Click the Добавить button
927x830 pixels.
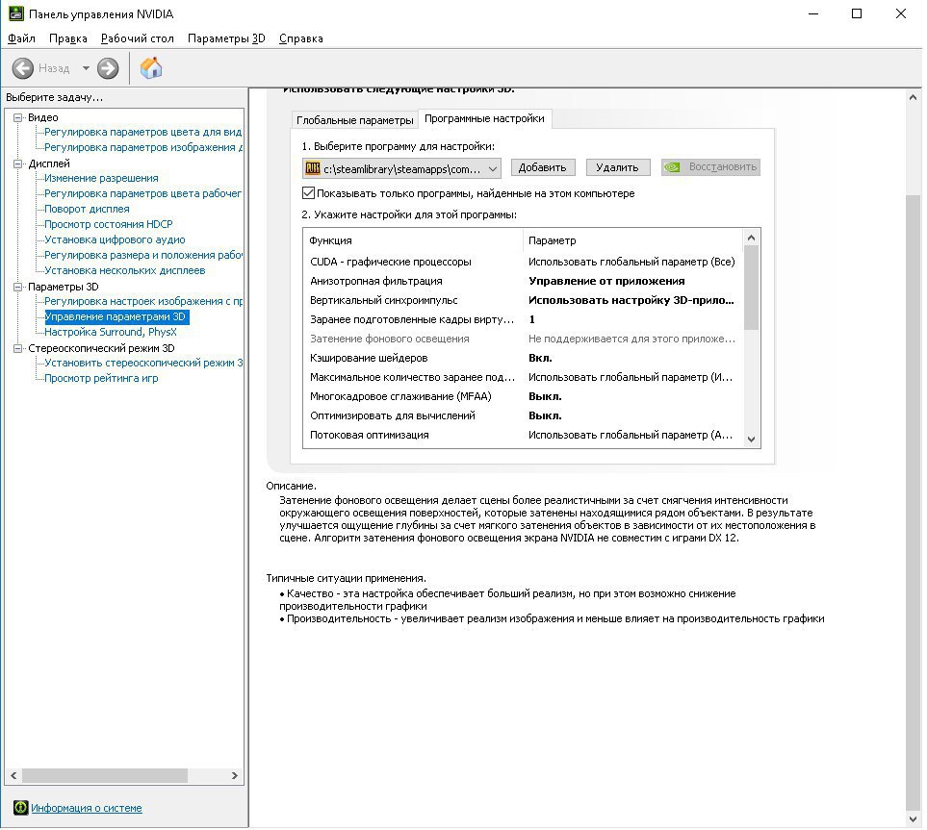542,167
